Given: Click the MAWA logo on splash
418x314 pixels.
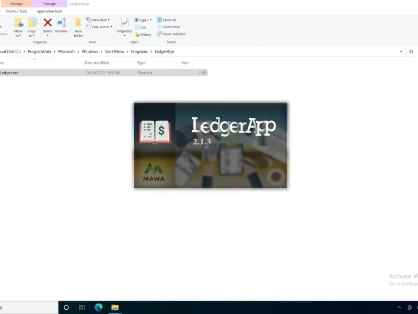Looking at the screenshot, I should (154, 172).
